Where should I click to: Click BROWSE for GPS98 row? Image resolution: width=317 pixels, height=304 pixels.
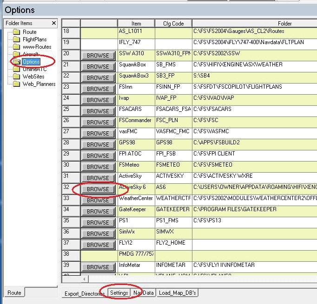[98, 144]
